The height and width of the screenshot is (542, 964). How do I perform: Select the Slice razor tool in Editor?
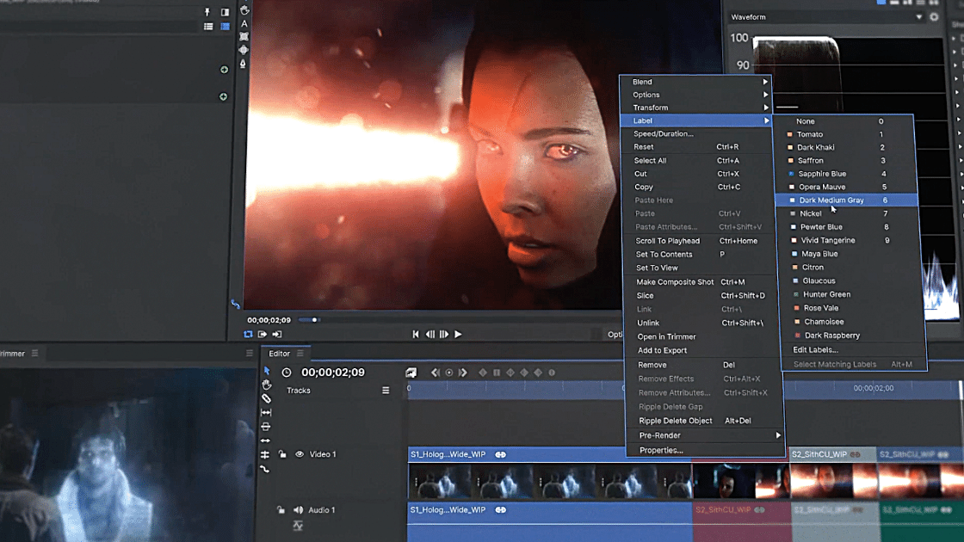[266, 399]
